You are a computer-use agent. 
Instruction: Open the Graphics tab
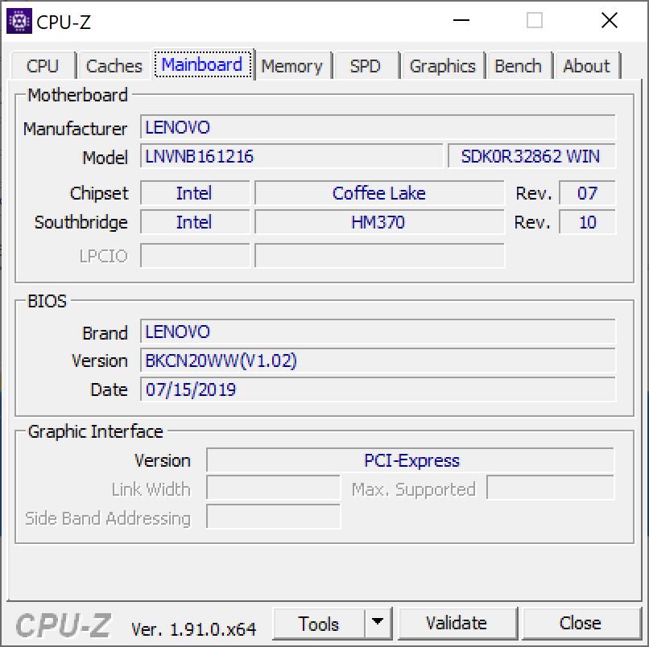(442, 66)
